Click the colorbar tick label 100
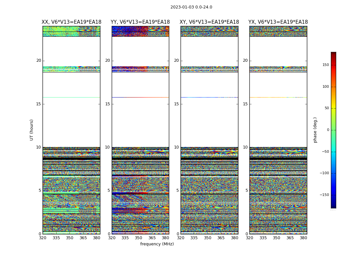341x260 pixels. click(x=326, y=86)
